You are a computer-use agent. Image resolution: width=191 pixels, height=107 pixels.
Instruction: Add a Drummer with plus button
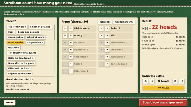coord(107,50)
